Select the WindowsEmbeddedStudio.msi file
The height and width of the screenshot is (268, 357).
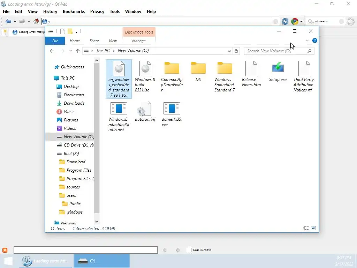coord(119,117)
